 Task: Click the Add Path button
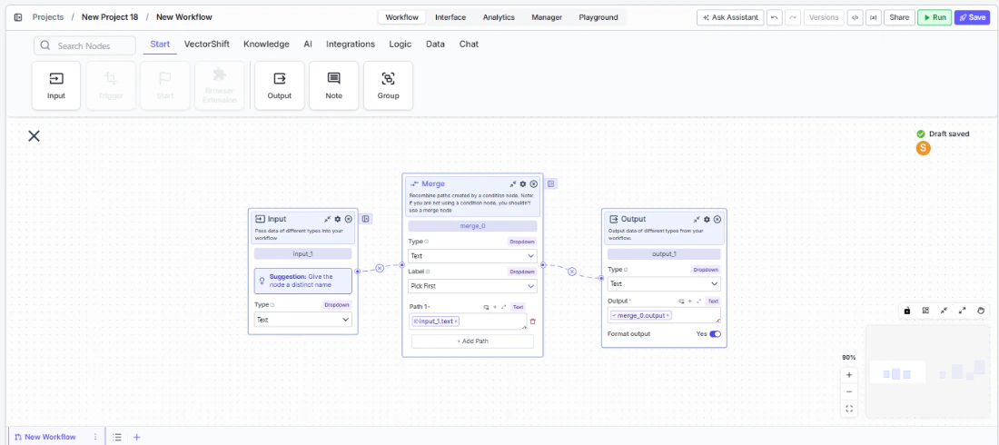coord(472,341)
